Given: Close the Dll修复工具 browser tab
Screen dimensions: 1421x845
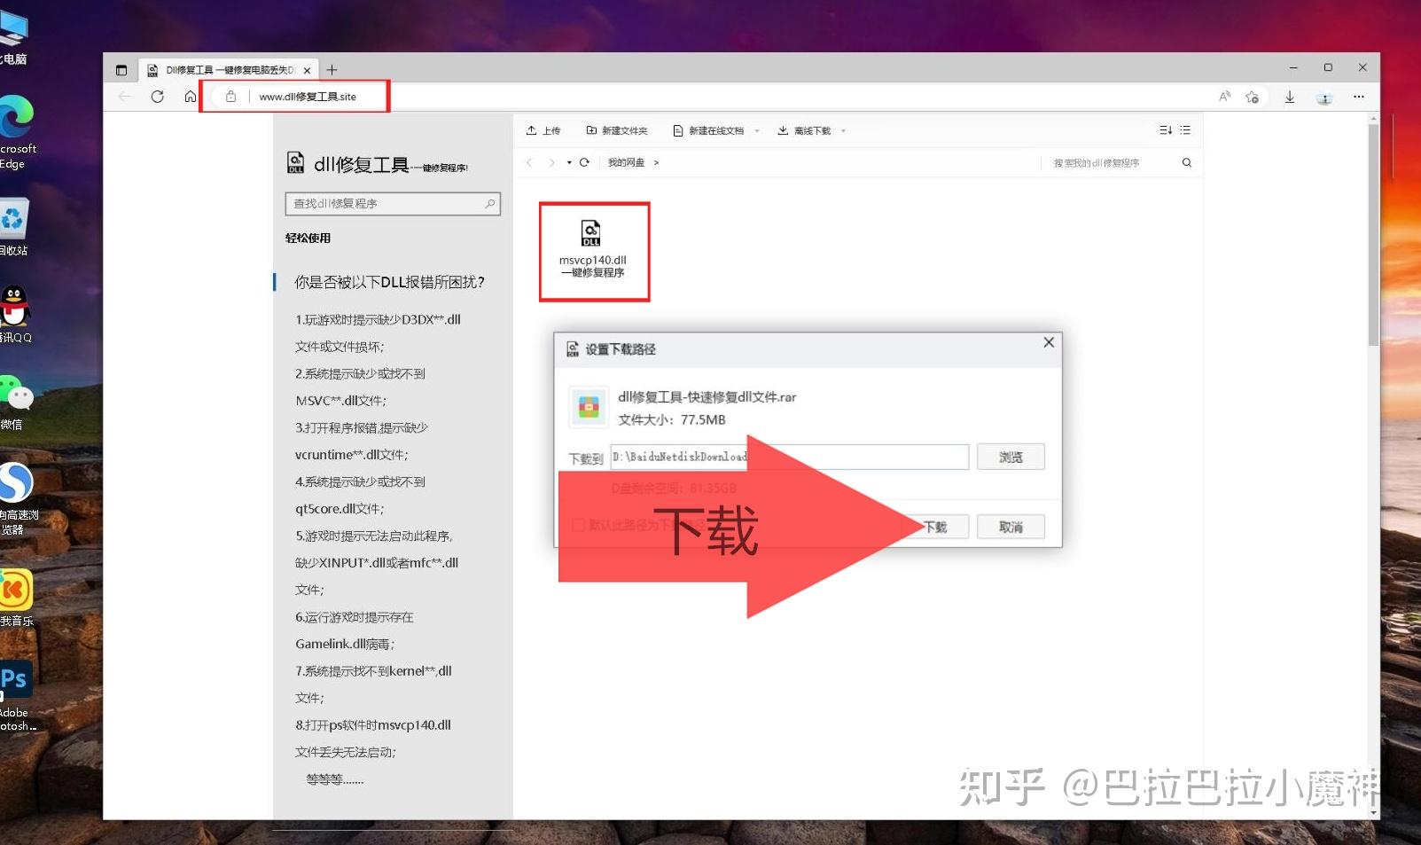Looking at the screenshot, I should 307,70.
